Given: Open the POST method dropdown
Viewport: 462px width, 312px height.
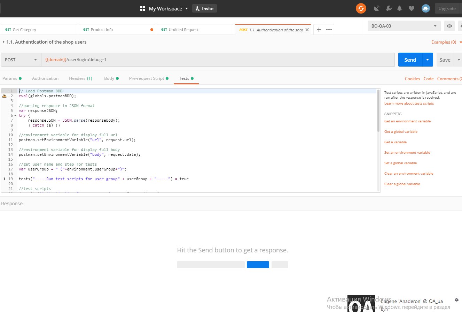Looking at the screenshot, I should 21,60.
